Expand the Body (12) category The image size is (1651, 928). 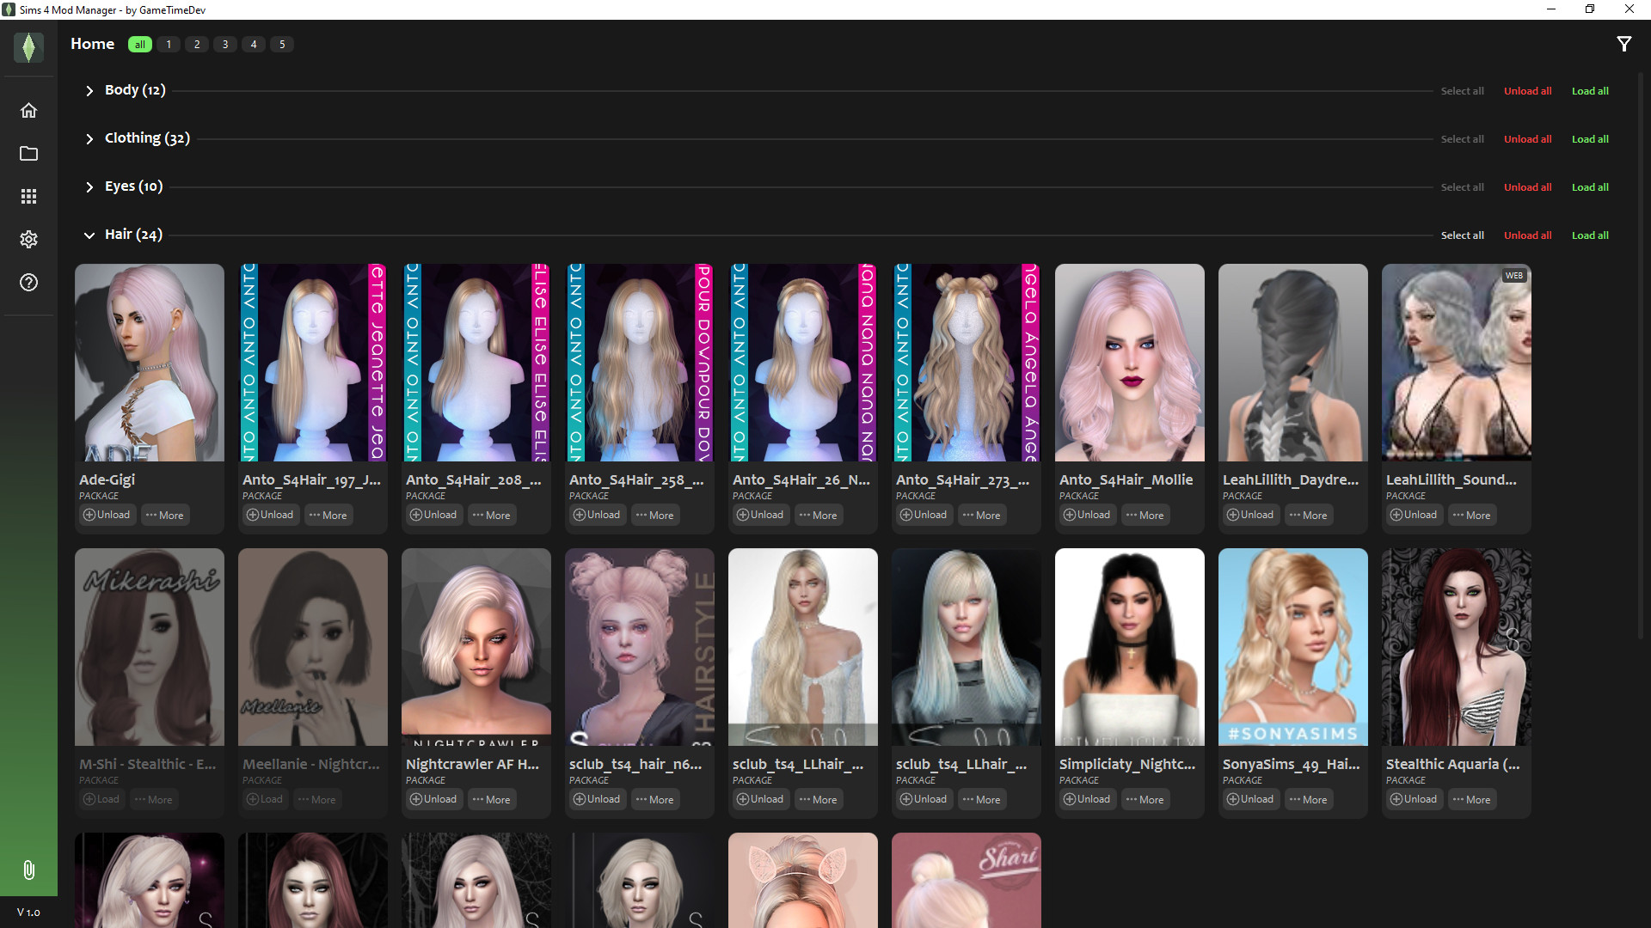point(89,91)
